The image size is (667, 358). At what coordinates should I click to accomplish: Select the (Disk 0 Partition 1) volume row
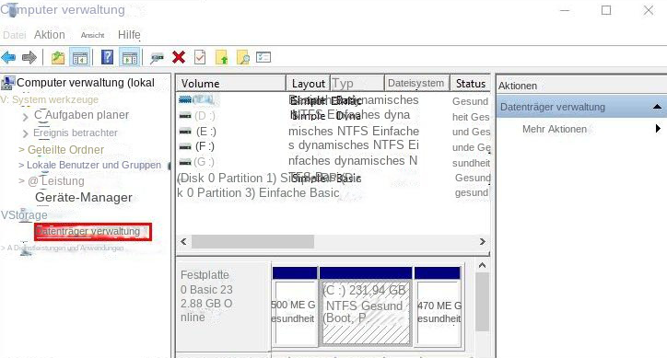[x=333, y=179]
